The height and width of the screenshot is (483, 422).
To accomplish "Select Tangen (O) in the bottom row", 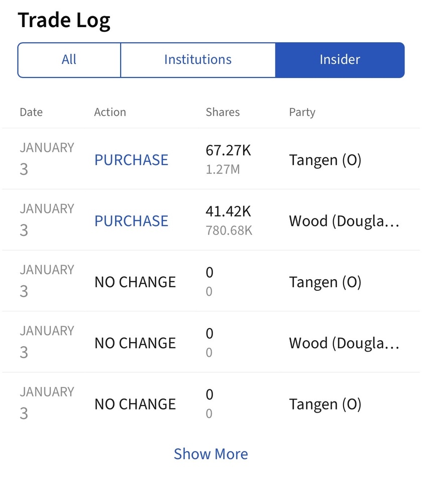I will [325, 405].
